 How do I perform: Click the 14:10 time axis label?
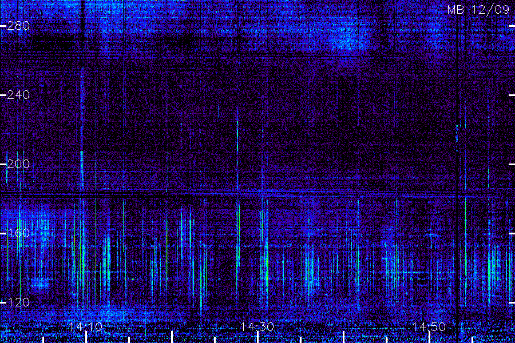(x=86, y=326)
